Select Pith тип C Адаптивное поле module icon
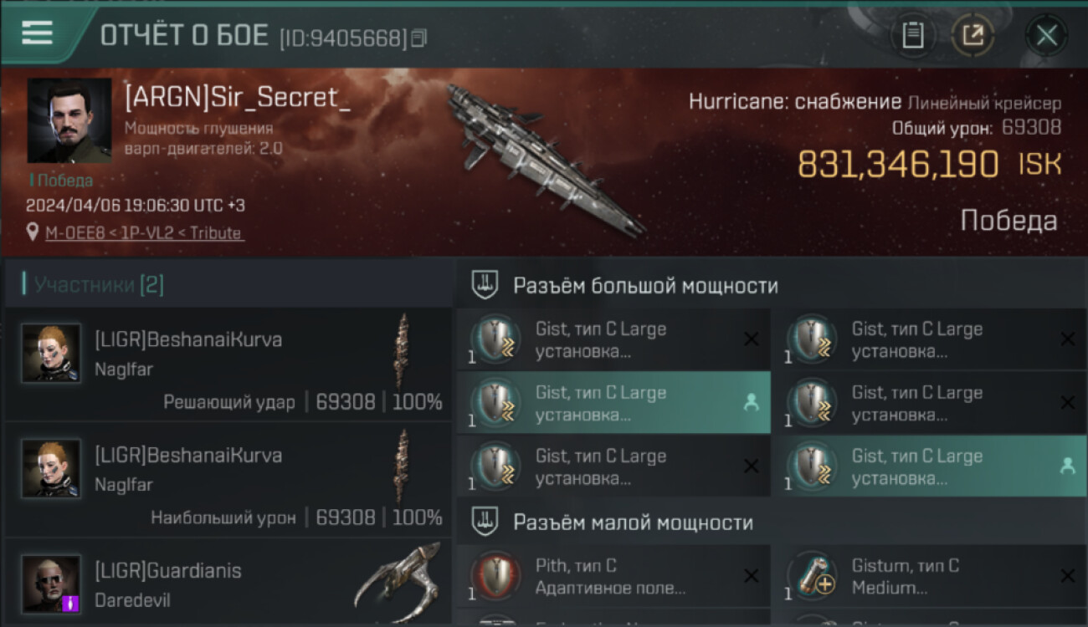 tap(496, 576)
